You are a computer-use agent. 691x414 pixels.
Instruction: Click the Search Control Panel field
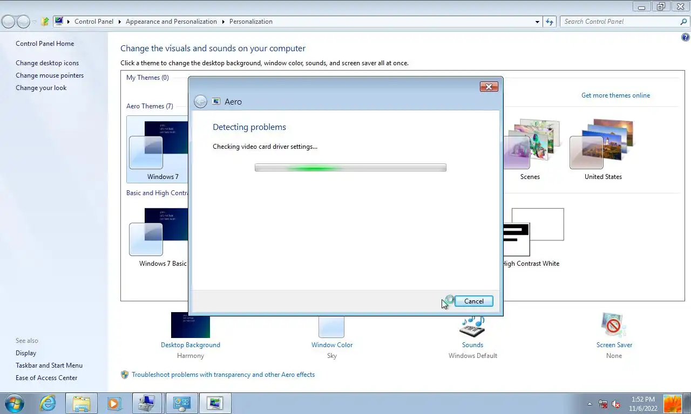click(620, 22)
